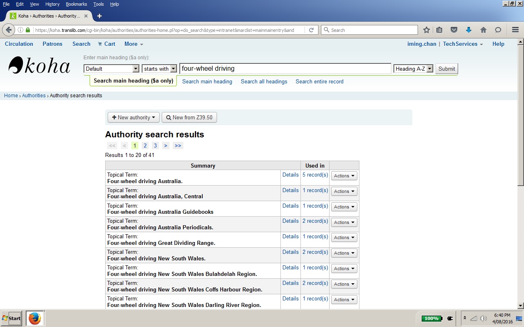524x327 pixels.
Task: Open the Firefox hamburger menu
Action: click(x=515, y=30)
